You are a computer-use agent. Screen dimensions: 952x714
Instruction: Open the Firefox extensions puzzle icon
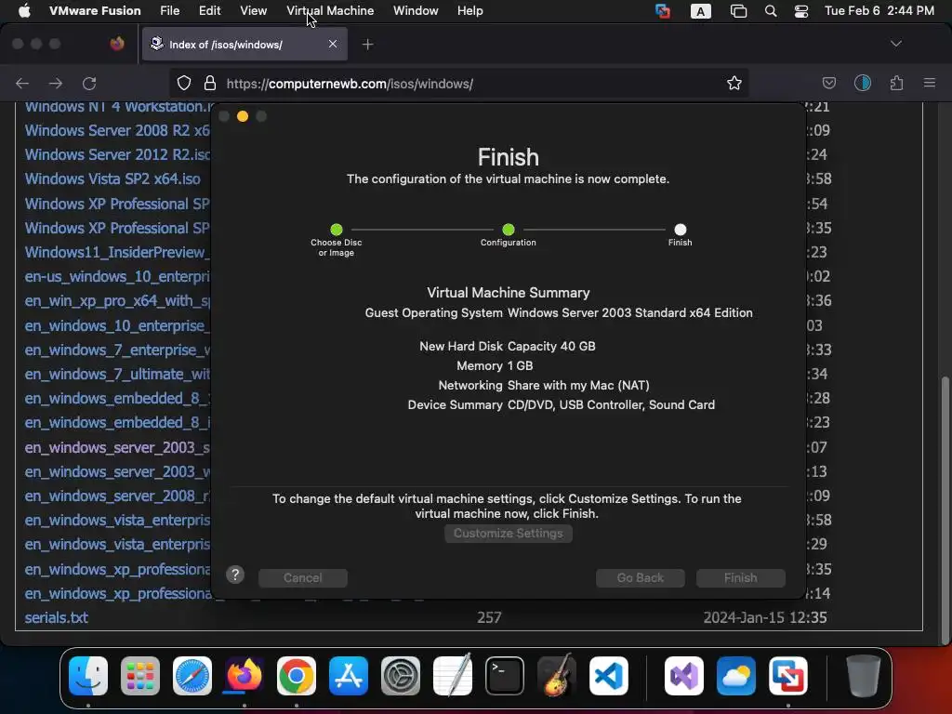coord(896,83)
